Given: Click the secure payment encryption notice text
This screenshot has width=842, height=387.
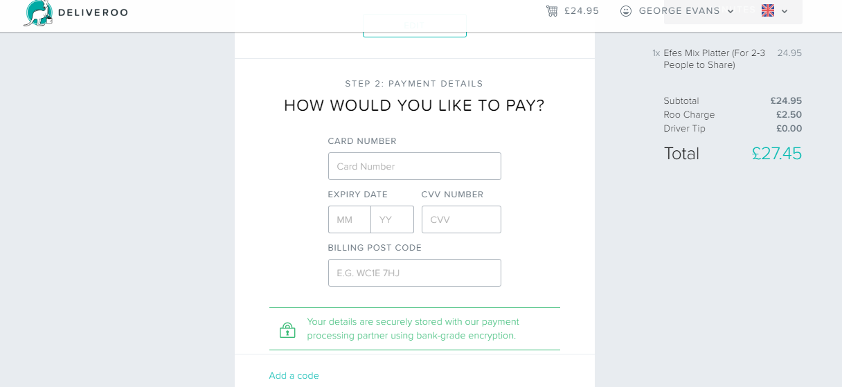Looking at the screenshot, I should pyautogui.click(x=413, y=329).
